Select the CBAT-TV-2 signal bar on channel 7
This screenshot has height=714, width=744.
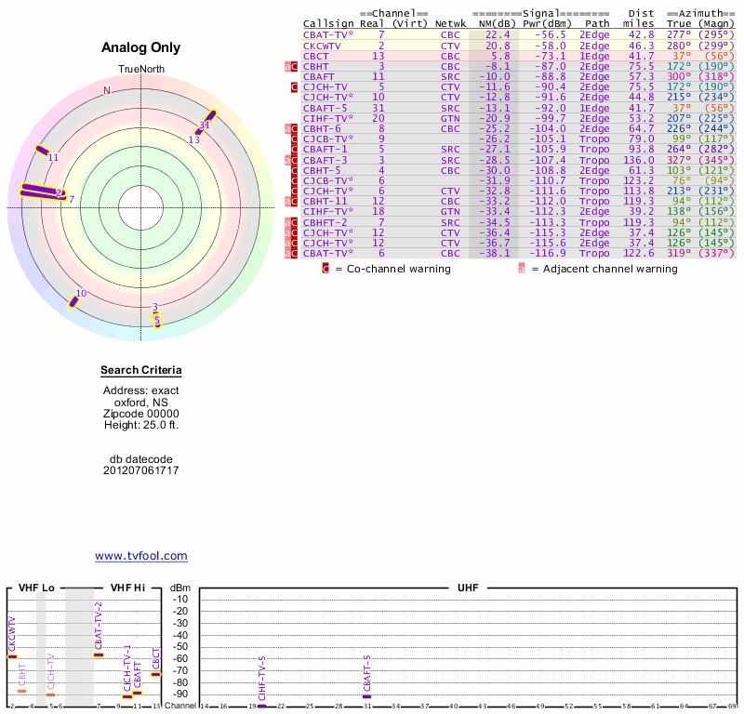[99, 654]
